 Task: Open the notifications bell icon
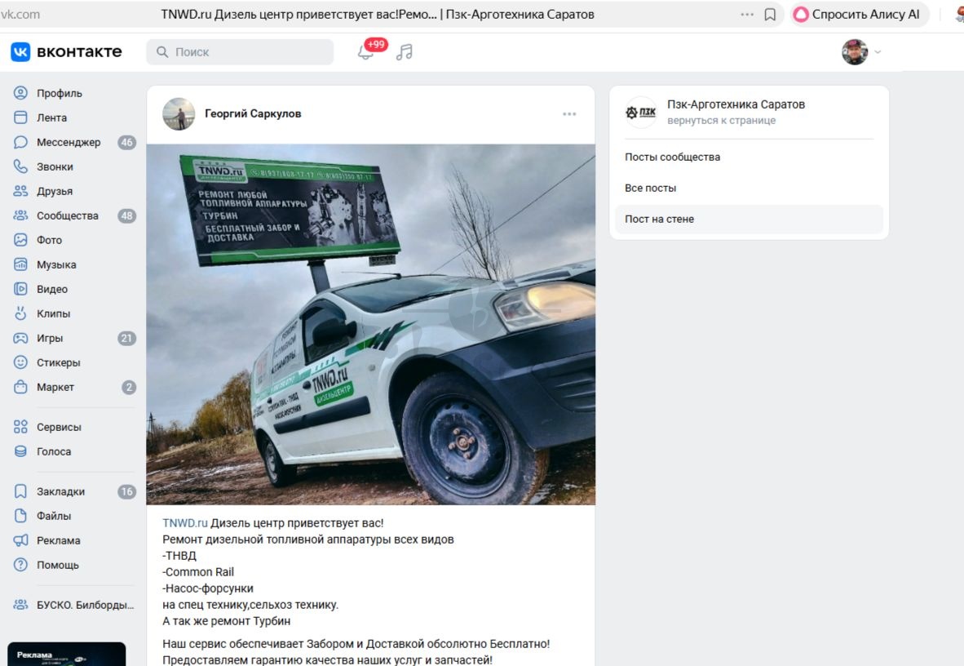click(365, 52)
